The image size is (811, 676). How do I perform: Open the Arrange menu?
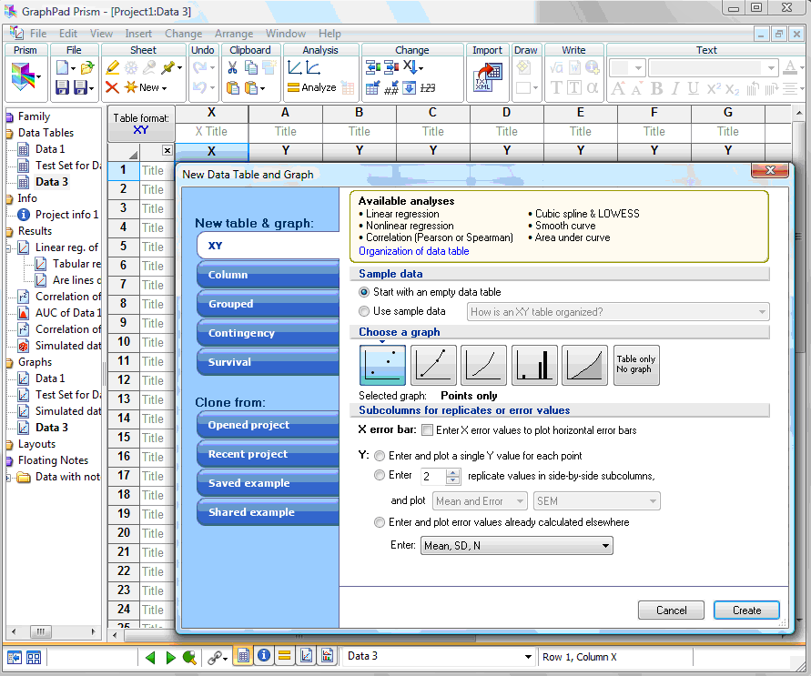[234, 34]
